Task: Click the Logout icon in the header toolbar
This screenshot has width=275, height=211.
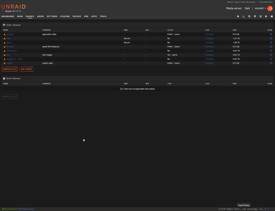Action: (x=238, y=16)
